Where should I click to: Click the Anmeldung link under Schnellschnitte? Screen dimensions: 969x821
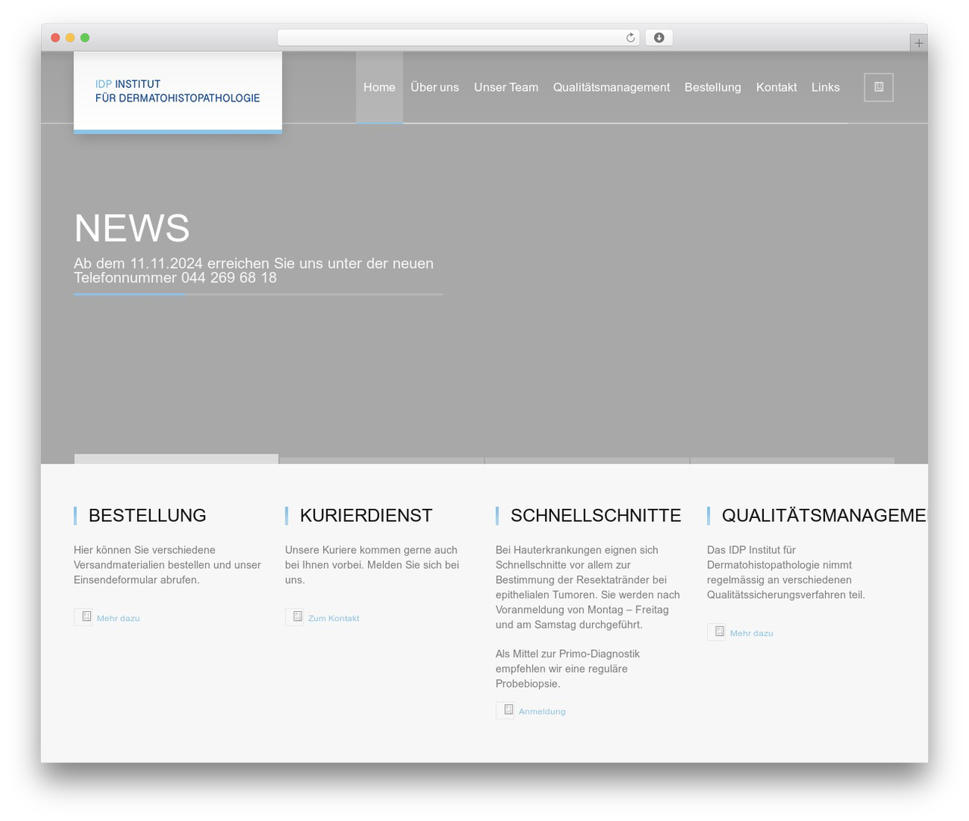[x=542, y=711]
